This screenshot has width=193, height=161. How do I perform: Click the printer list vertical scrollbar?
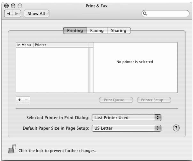91,70
